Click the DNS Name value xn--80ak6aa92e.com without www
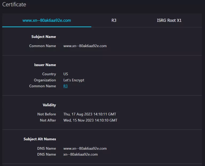205x166 pixels. [x=80, y=154]
